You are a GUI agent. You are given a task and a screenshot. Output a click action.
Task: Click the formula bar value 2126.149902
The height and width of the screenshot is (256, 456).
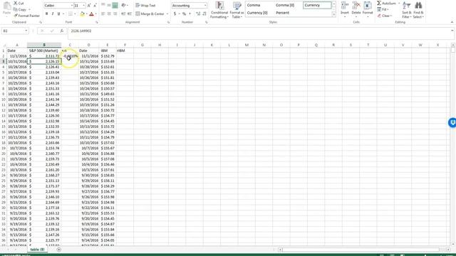81,31
